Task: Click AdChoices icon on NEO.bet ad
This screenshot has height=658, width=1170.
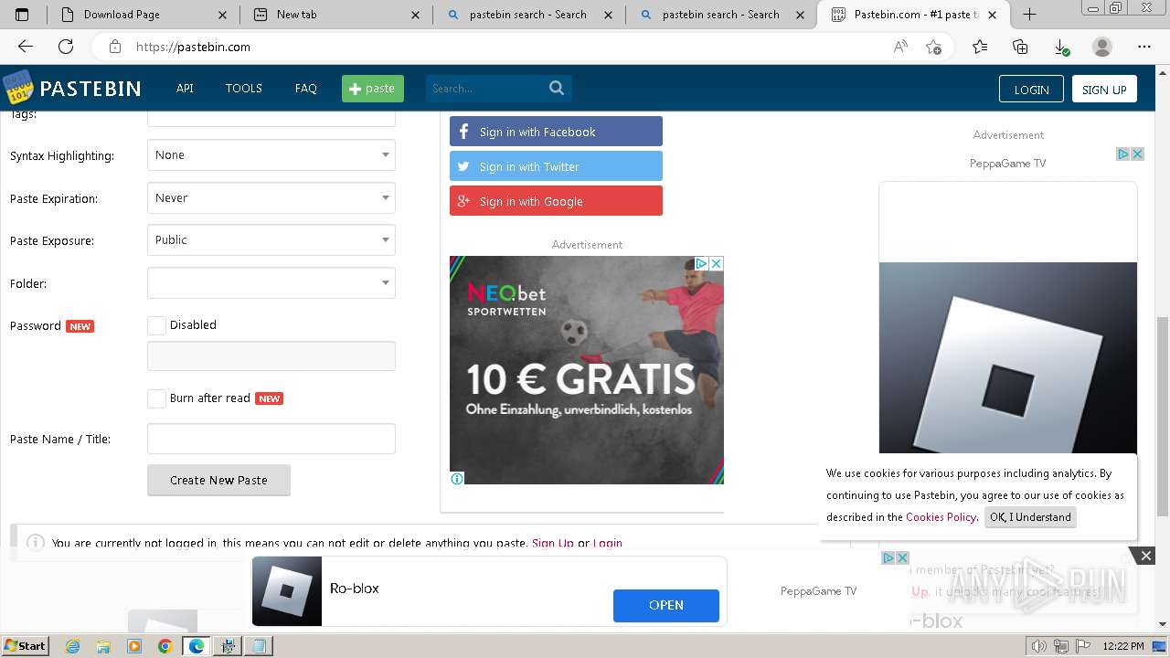Action: tap(702, 263)
